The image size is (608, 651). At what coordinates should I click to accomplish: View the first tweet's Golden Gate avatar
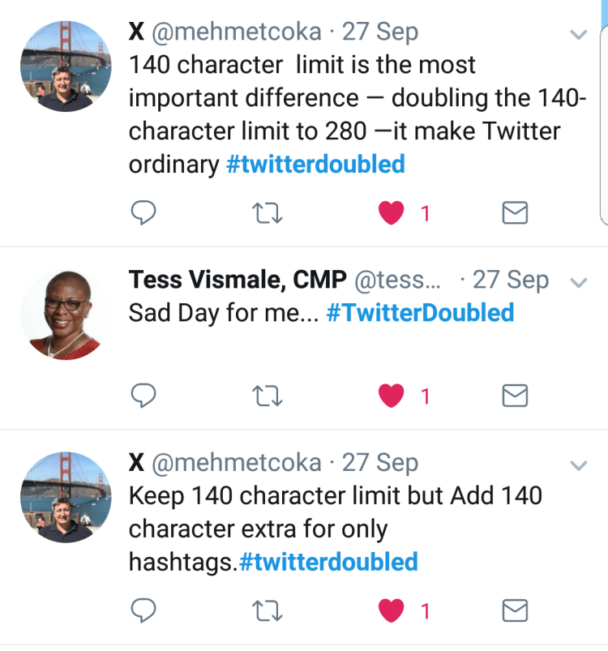click(x=66, y=66)
